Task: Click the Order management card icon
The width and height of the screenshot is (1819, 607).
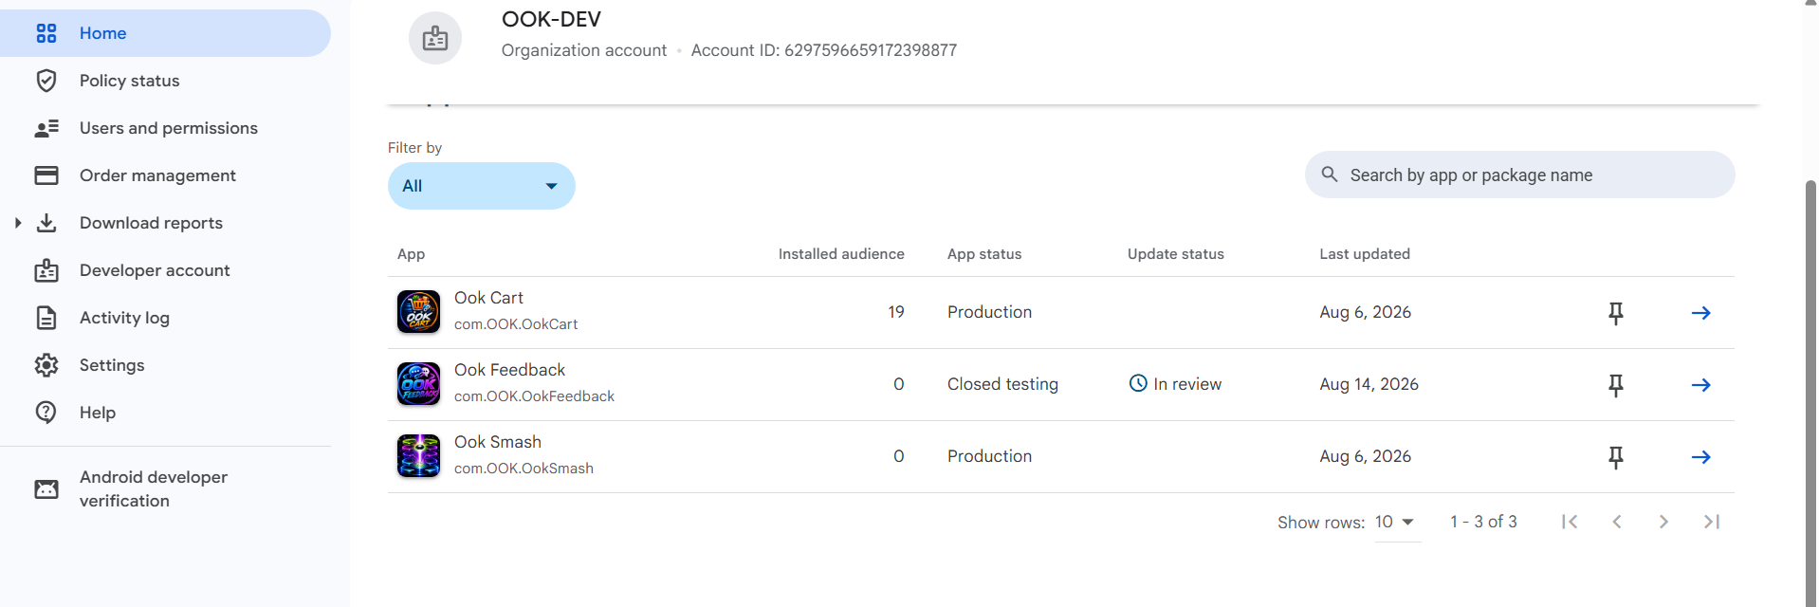Action: tap(46, 175)
